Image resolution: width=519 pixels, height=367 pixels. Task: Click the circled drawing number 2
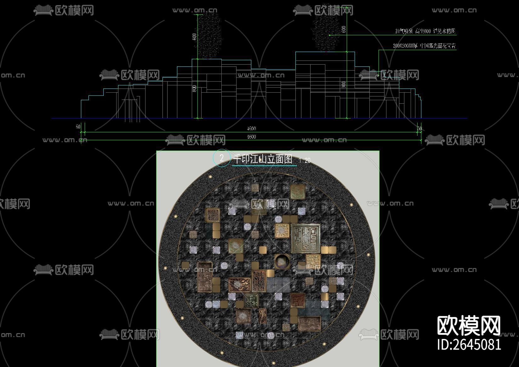coord(222,158)
